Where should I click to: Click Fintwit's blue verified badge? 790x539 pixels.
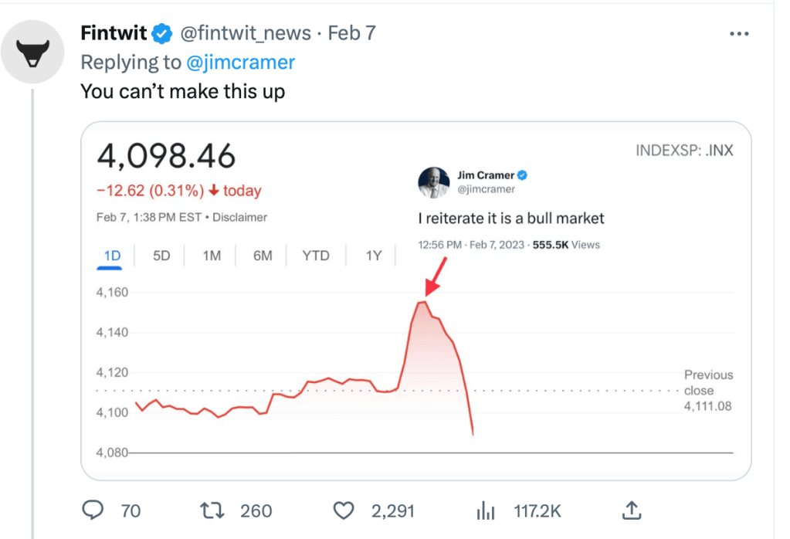(161, 33)
